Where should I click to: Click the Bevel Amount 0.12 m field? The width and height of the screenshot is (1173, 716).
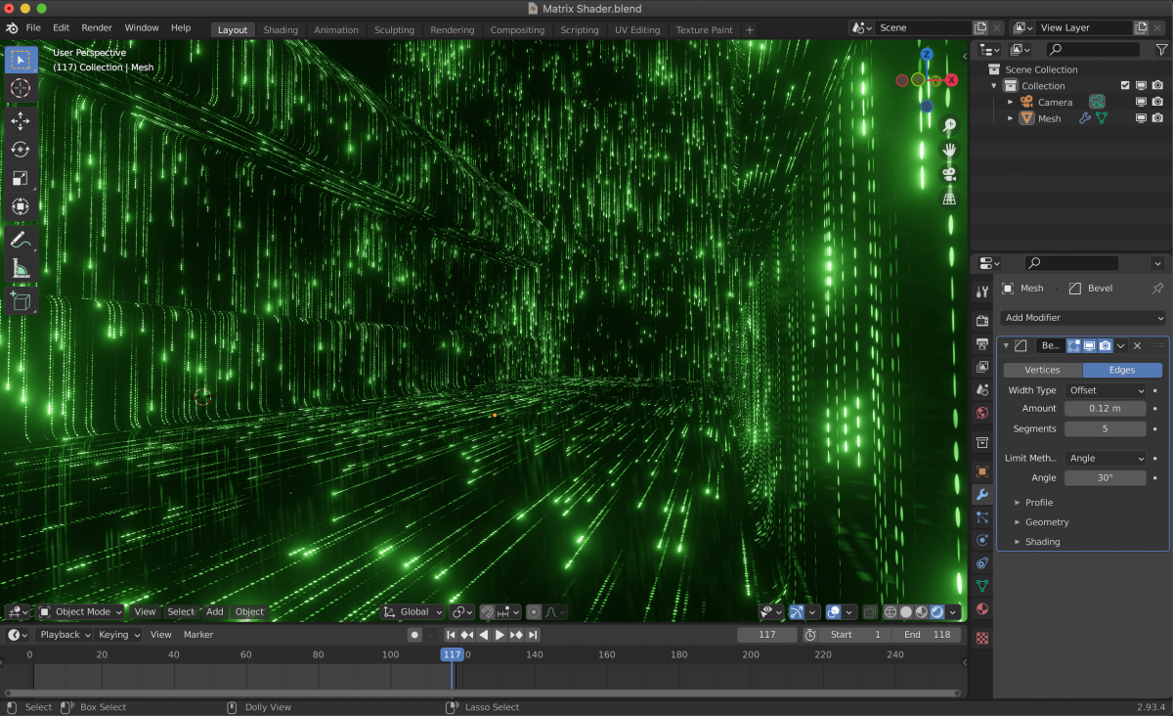click(1106, 409)
